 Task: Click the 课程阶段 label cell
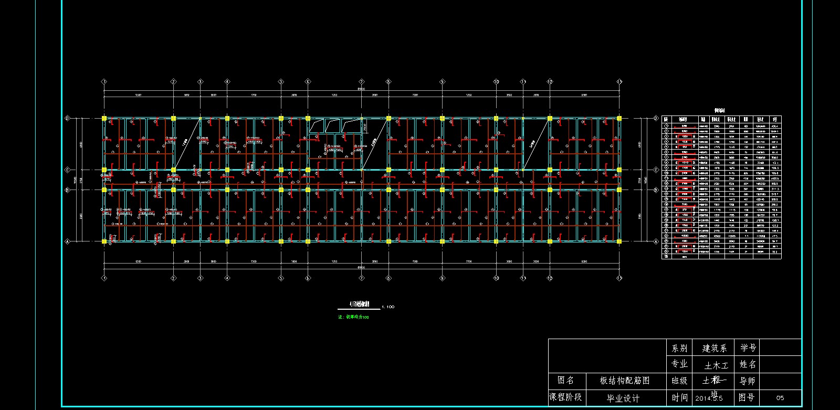[566, 397]
